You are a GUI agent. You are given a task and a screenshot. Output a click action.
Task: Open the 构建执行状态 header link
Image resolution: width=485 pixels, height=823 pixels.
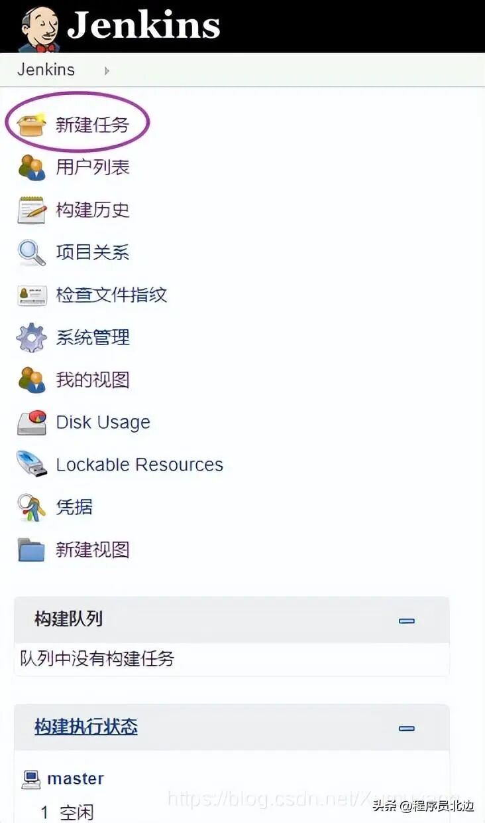pos(86,727)
